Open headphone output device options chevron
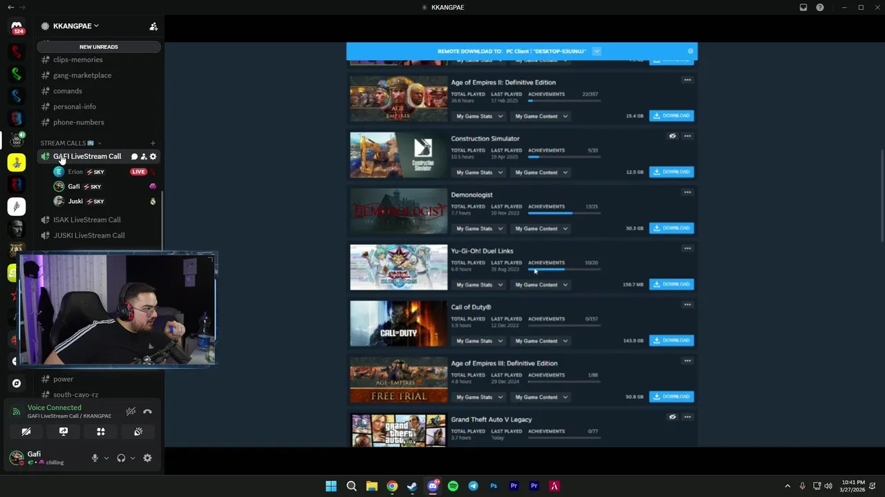This screenshot has width=885, height=497. click(x=133, y=458)
